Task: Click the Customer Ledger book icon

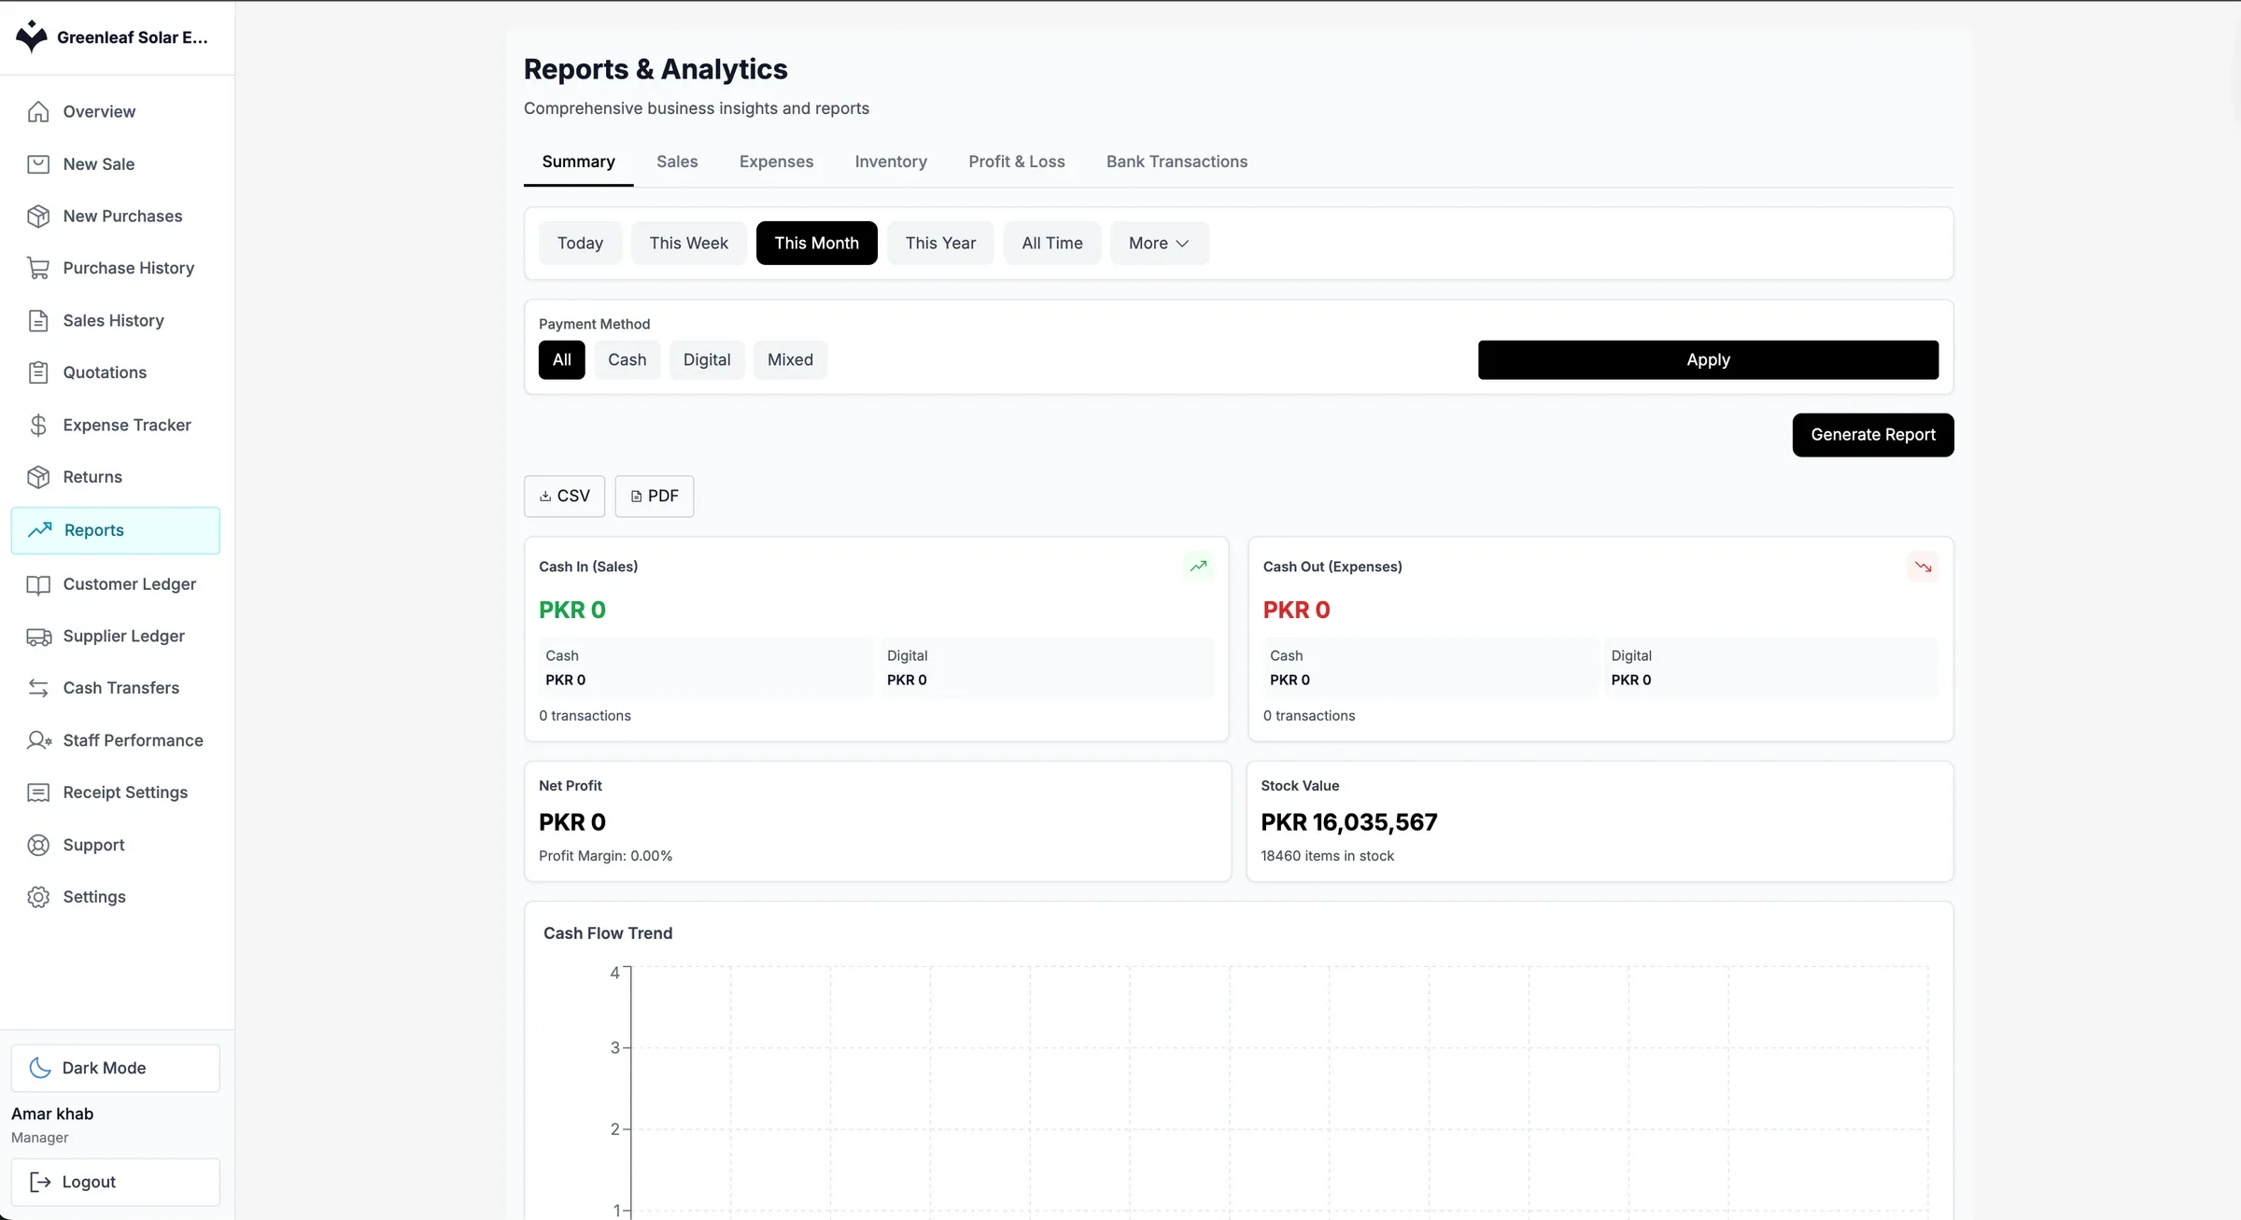Action: pos(38,584)
